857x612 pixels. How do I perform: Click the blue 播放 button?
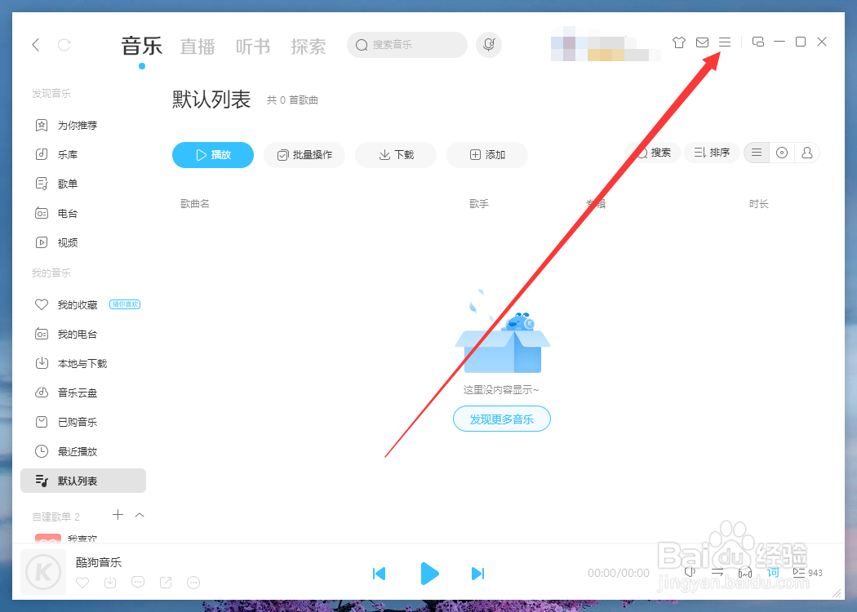coord(212,155)
